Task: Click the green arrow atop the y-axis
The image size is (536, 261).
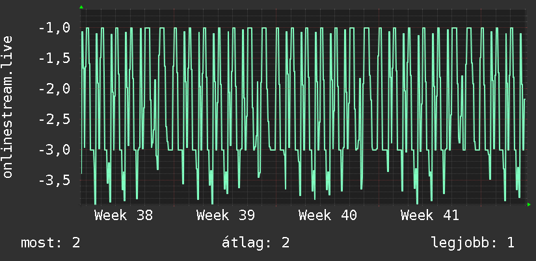Action: (x=81, y=7)
